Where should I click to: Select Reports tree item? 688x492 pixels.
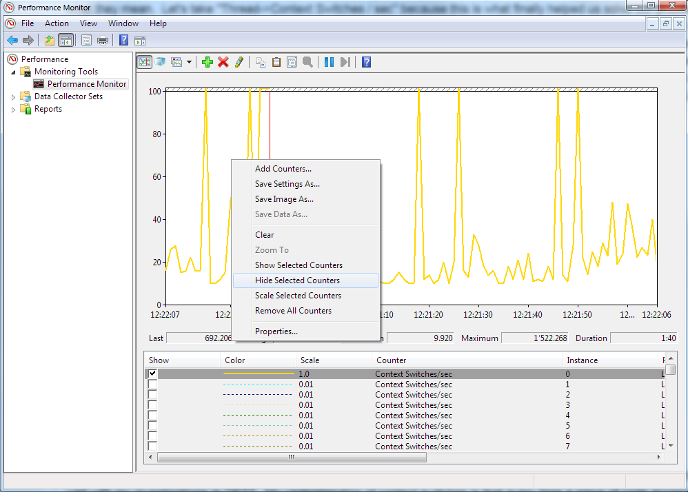point(48,109)
